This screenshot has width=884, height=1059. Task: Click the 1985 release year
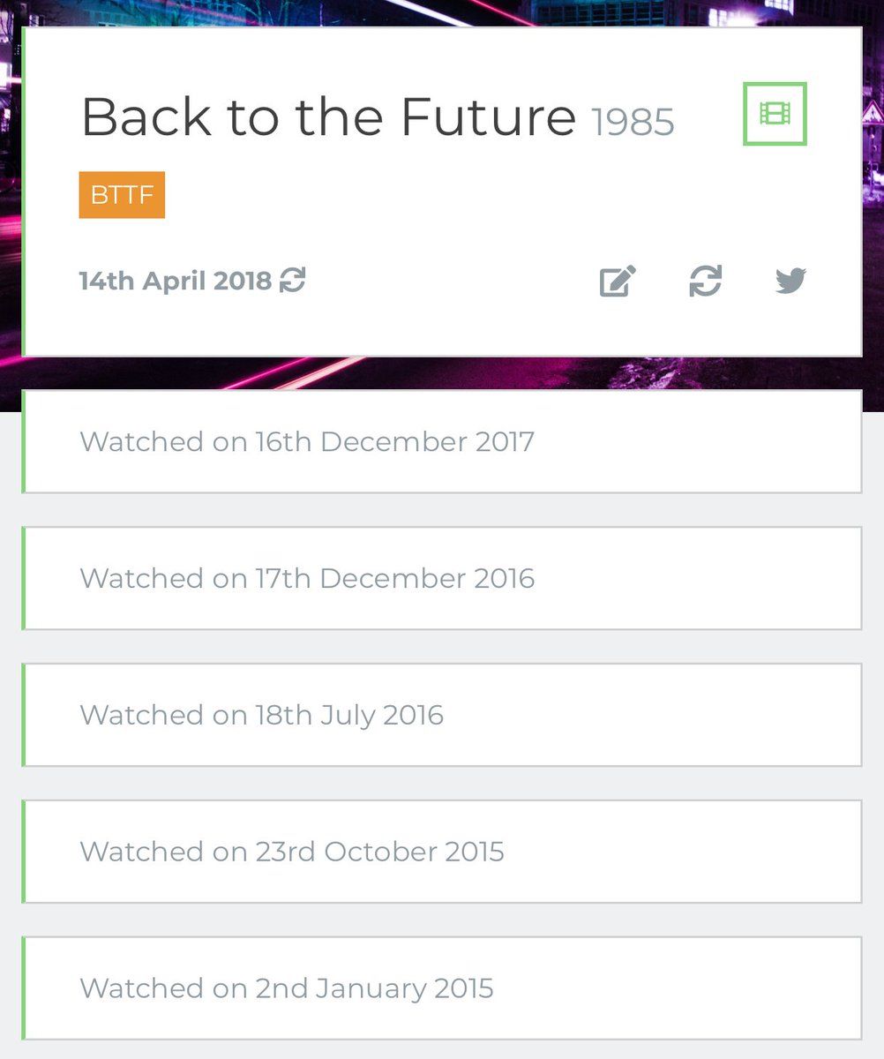[633, 122]
